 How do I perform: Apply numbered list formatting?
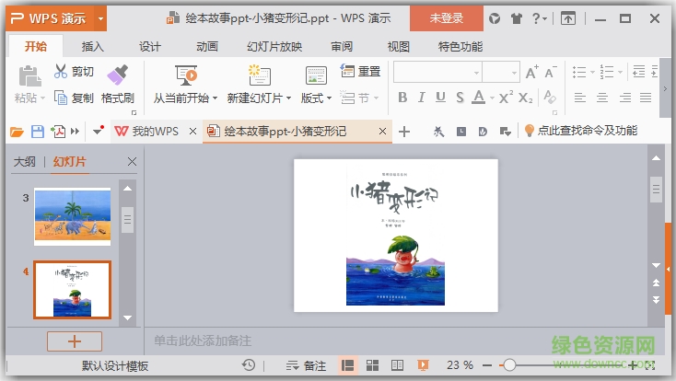(607, 72)
